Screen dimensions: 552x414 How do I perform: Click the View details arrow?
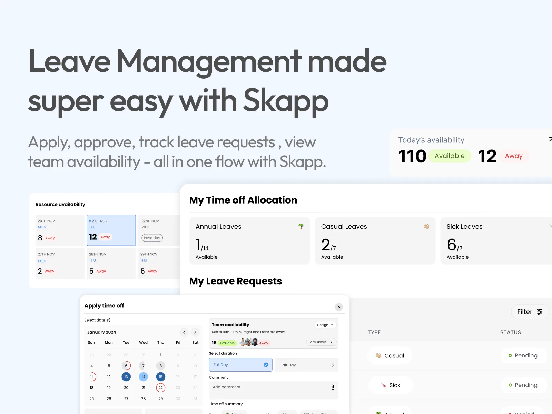(x=331, y=342)
